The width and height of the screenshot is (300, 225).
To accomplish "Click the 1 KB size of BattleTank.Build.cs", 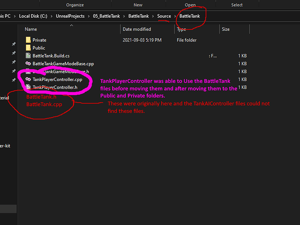I will coord(242,56).
